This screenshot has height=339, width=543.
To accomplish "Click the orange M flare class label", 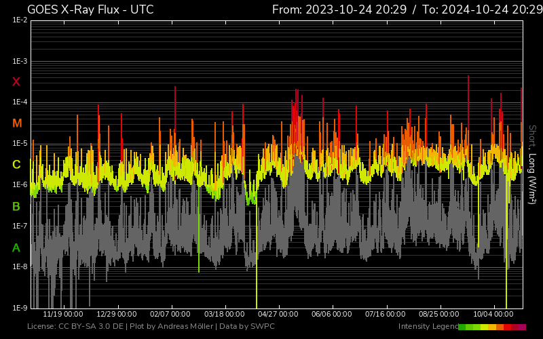I will (x=17, y=123).
